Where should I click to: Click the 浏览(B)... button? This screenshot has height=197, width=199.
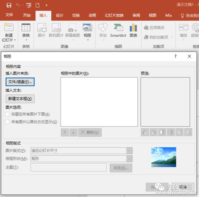121,168
